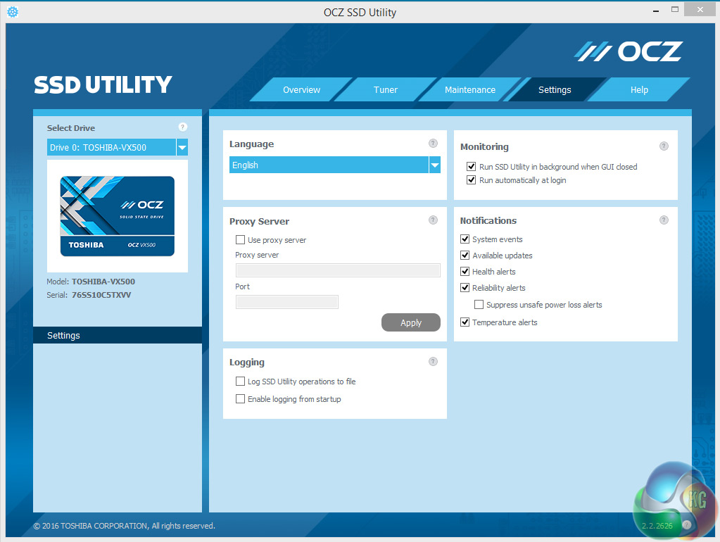Enable Log SSD Utility operations to file
The height and width of the screenshot is (542, 720).
240,382
